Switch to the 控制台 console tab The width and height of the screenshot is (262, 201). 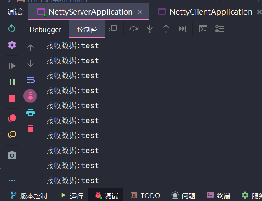click(x=87, y=30)
